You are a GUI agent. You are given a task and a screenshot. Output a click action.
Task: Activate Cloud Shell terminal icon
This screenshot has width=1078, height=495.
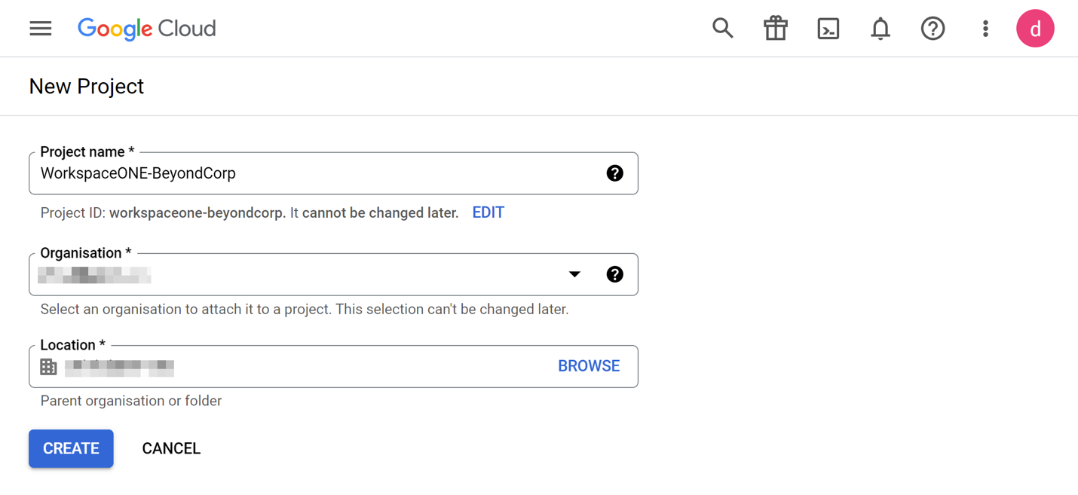(828, 29)
